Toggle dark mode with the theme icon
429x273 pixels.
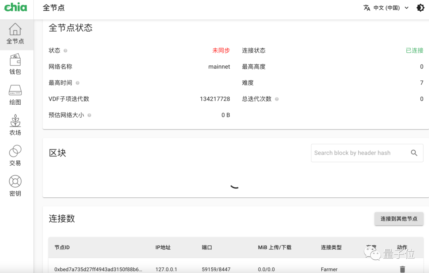tap(420, 8)
